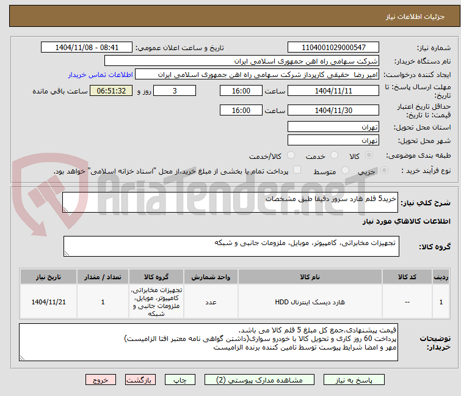
Task: Select the 'خدمت' radio button
Action: pos(334,155)
